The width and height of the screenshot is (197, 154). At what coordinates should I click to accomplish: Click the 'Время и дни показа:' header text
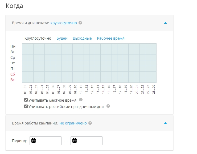coord(31,23)
